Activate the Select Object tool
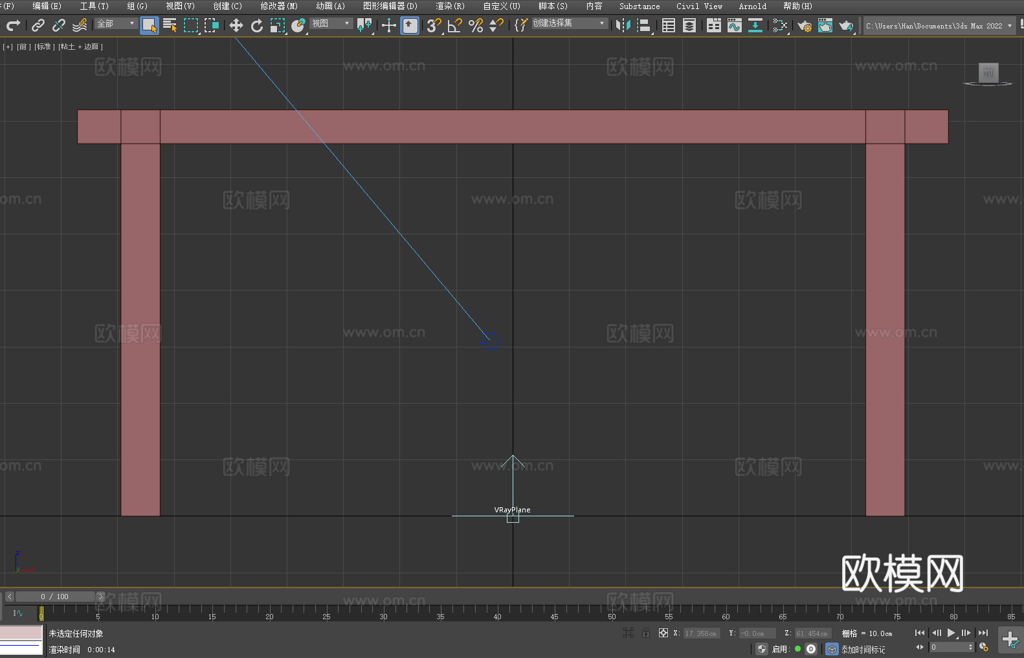Screen dimensions: 1024x658 point(150,25)
